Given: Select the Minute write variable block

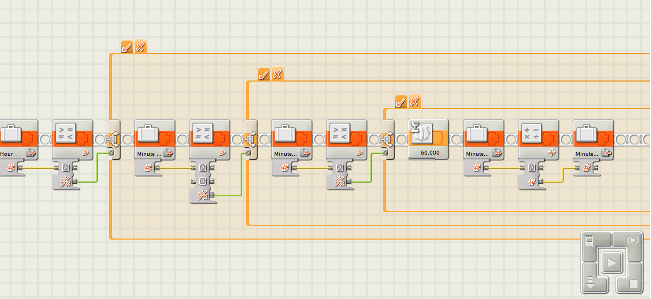Looking at the screenshot, I should tap(593, 140).
